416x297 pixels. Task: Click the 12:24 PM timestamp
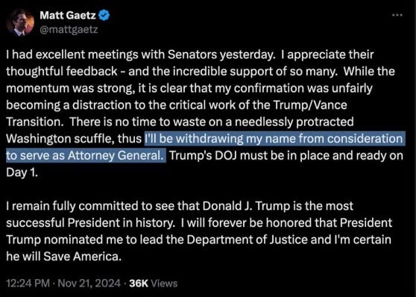coord(28,283)
